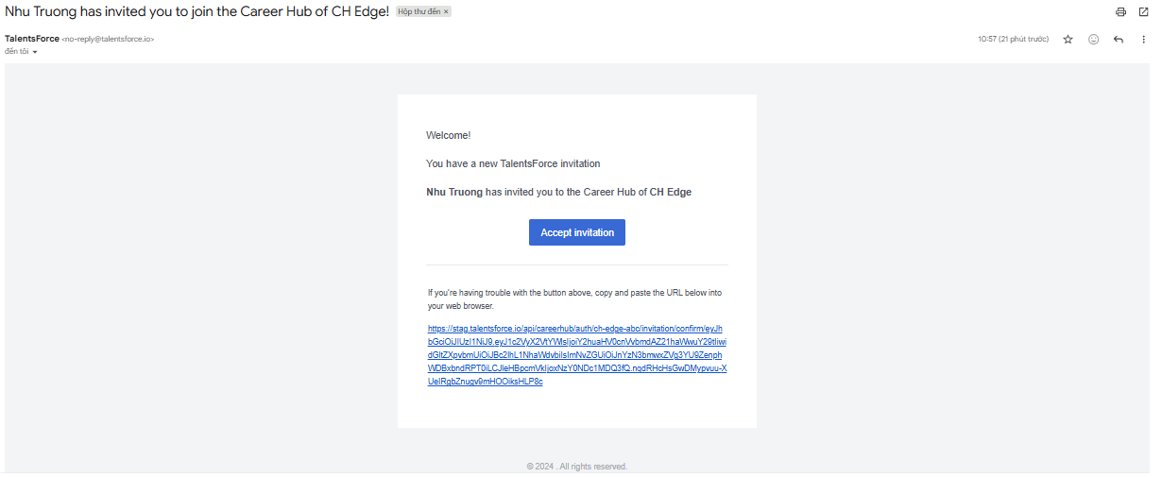The width and height of the screenshot is (1162, 477).
Task: Reply using the arrow icon
Action: [x=1119, y=40]
